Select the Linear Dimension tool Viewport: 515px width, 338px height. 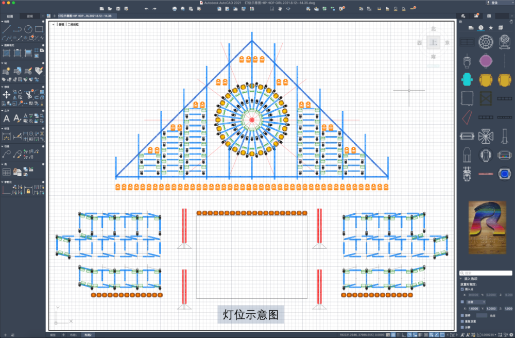click(6, 137)
